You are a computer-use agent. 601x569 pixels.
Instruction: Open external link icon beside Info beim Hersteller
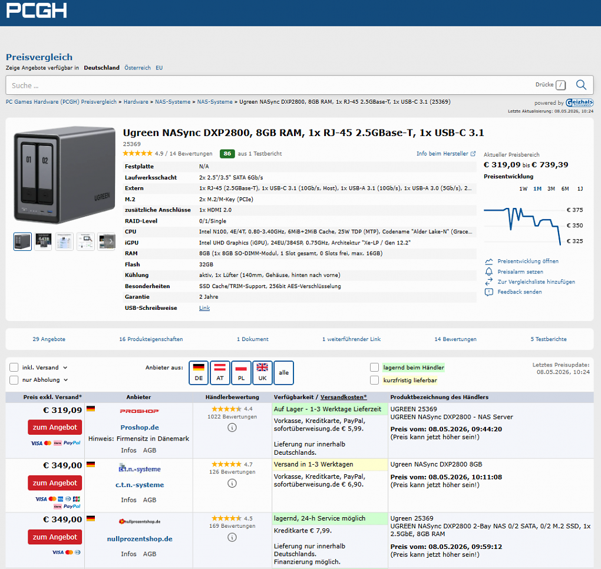point(473,154)
